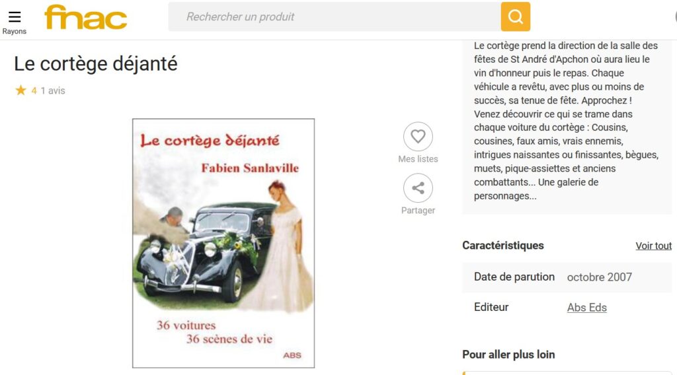The image size is (677, 375).
Task: Click Voir tout under Caractéristiques
Action: (x=653, y=246)
